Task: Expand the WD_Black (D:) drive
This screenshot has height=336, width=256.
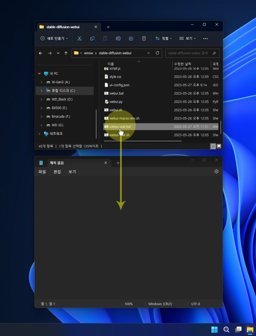Action: pos(42,100)
